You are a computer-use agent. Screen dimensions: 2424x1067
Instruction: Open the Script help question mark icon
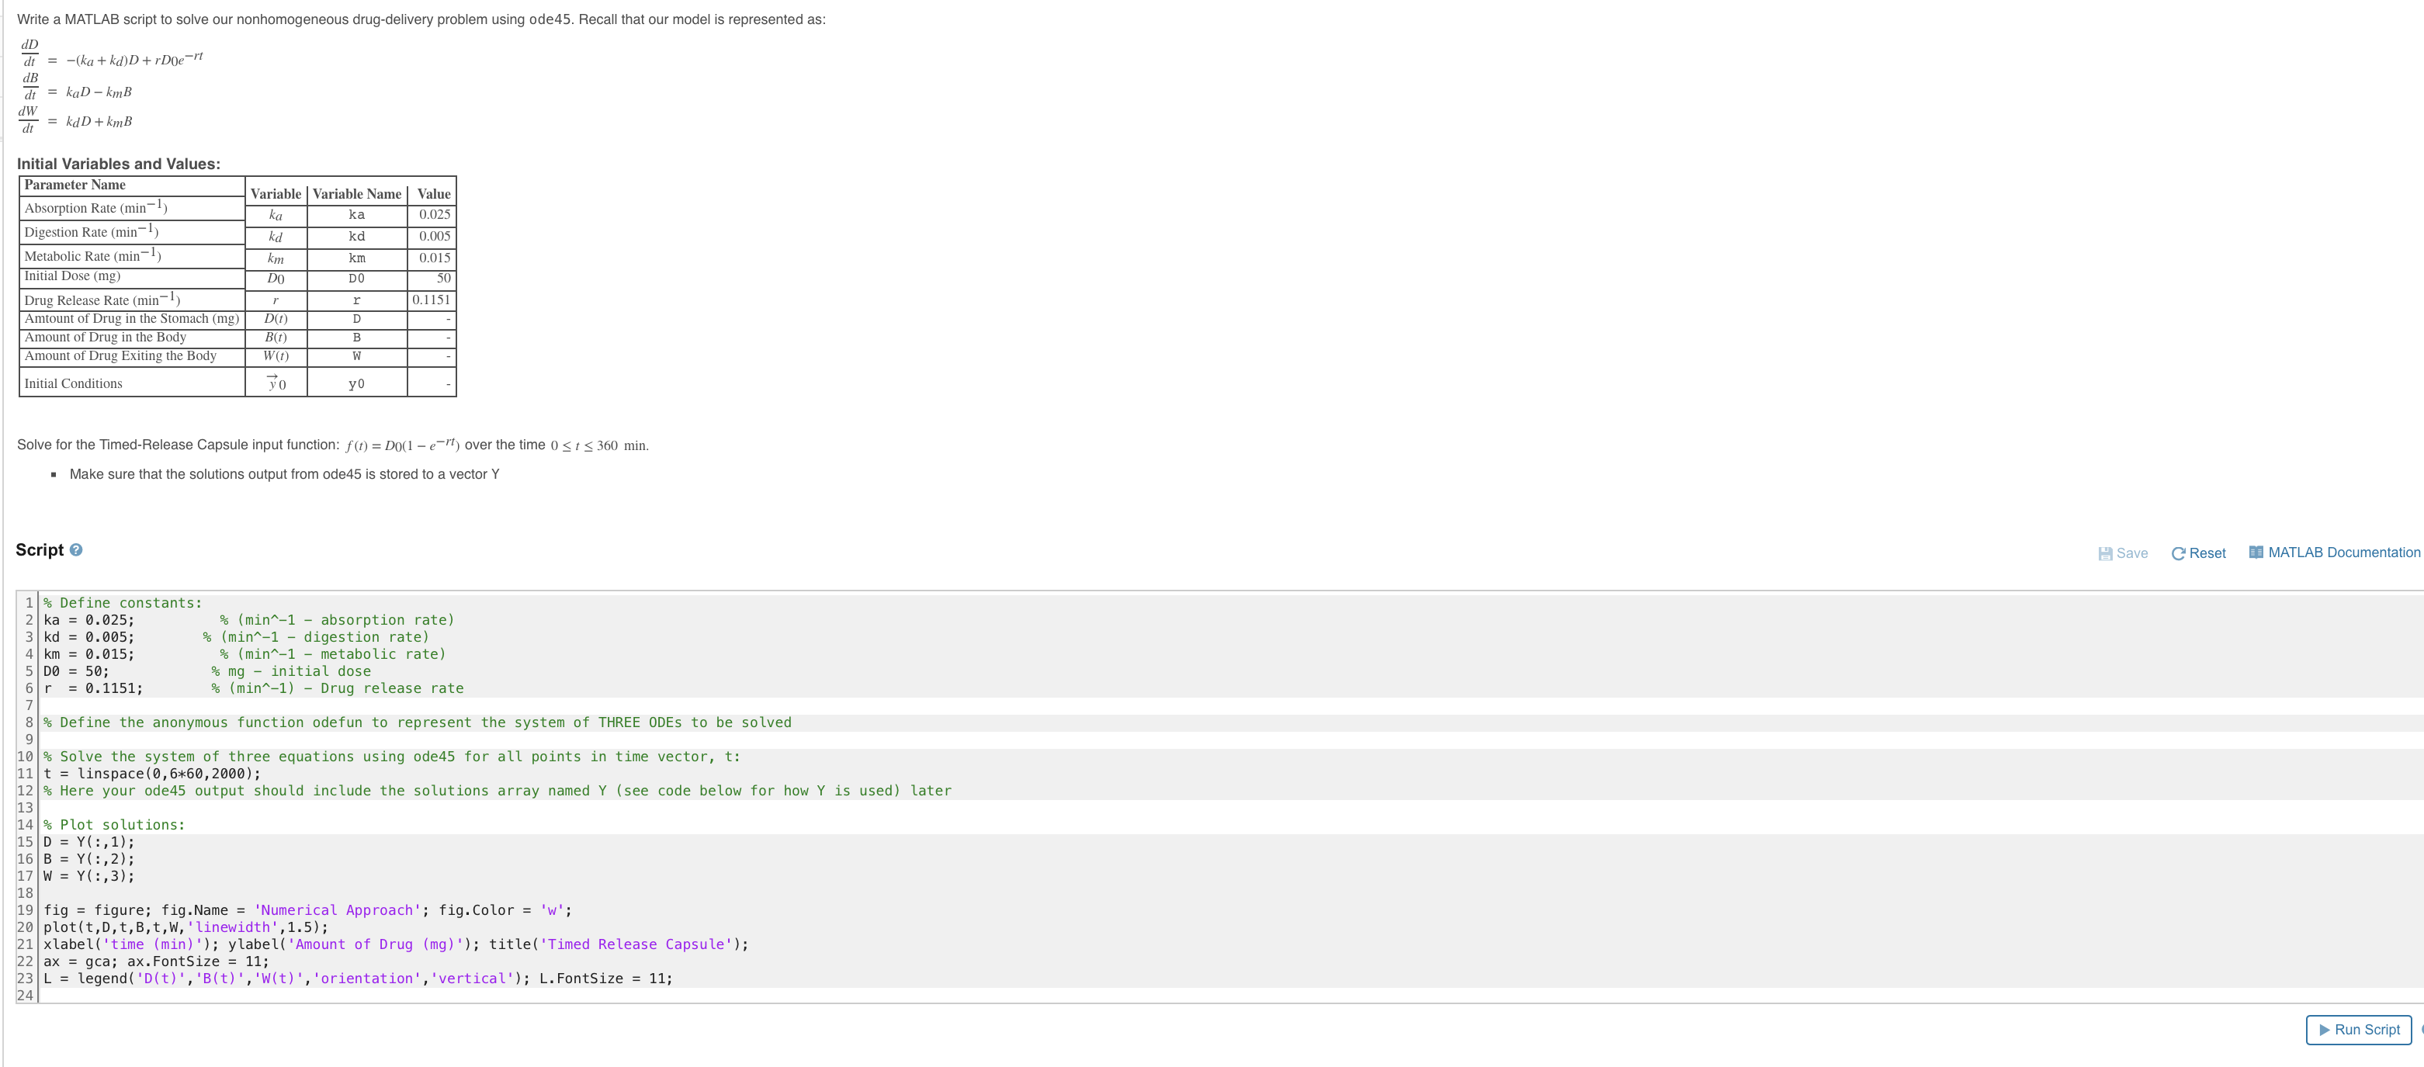pyautogui.click(x=76, y=549)
